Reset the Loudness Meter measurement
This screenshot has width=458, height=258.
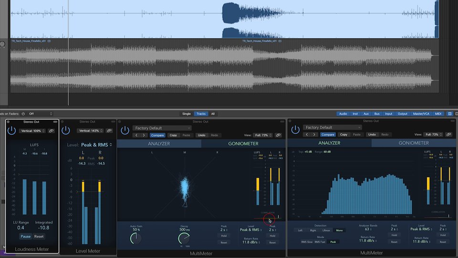point(39,236)
